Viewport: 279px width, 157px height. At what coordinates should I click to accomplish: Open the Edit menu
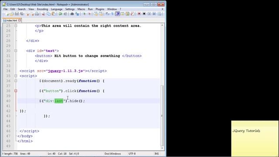click(13, 9)
